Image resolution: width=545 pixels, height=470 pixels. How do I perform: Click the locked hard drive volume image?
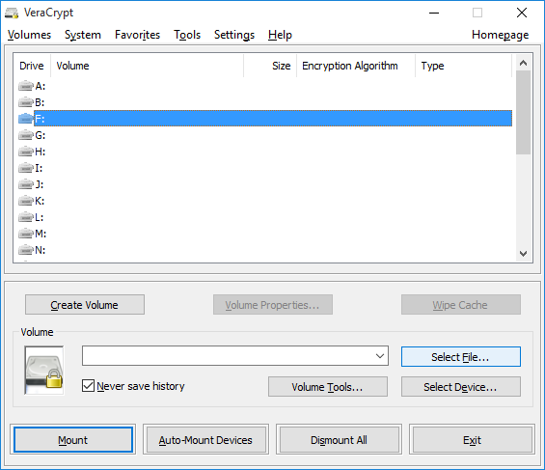pyautogui.click(x=44, y=371)
